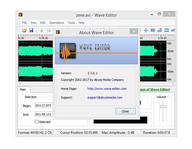This screenshot has height=149, width=192.
Task: Open the Help menu
Action: (81, 23)
